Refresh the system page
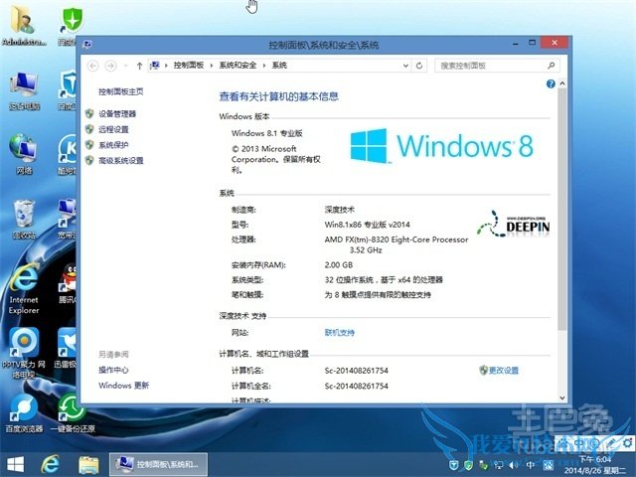The width and height of the screenshot is (636, 477). (x=419, y=66)
